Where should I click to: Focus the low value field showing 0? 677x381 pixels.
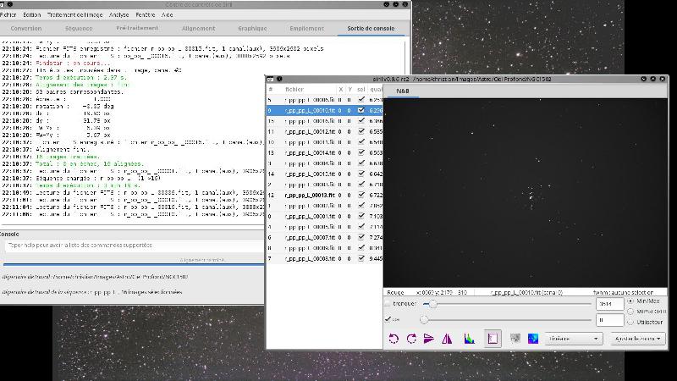tap(609, 320)
